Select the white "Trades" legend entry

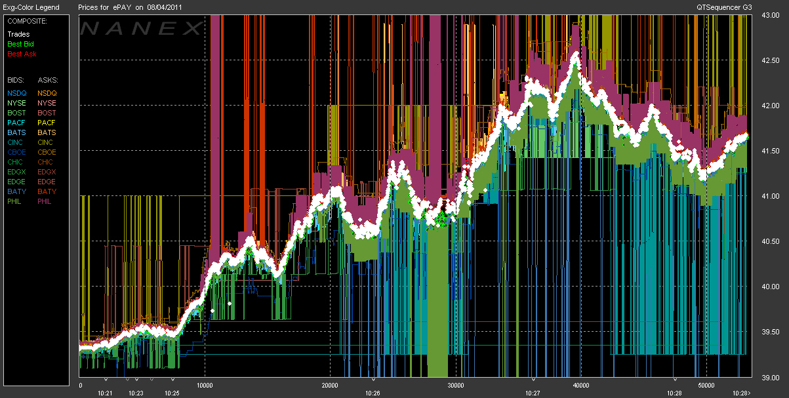click(x=18, y=33)
